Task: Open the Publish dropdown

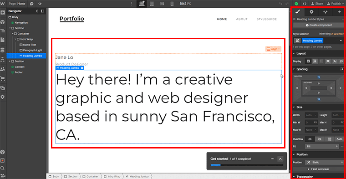Action: 335,4
